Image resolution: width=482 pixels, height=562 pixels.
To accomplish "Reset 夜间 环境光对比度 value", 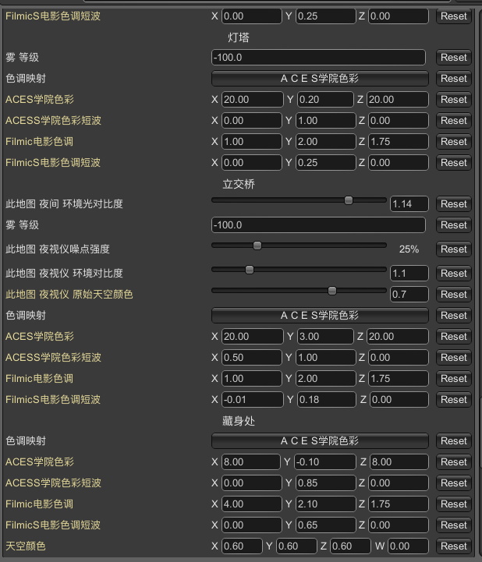I will click(x=454, y=204).
